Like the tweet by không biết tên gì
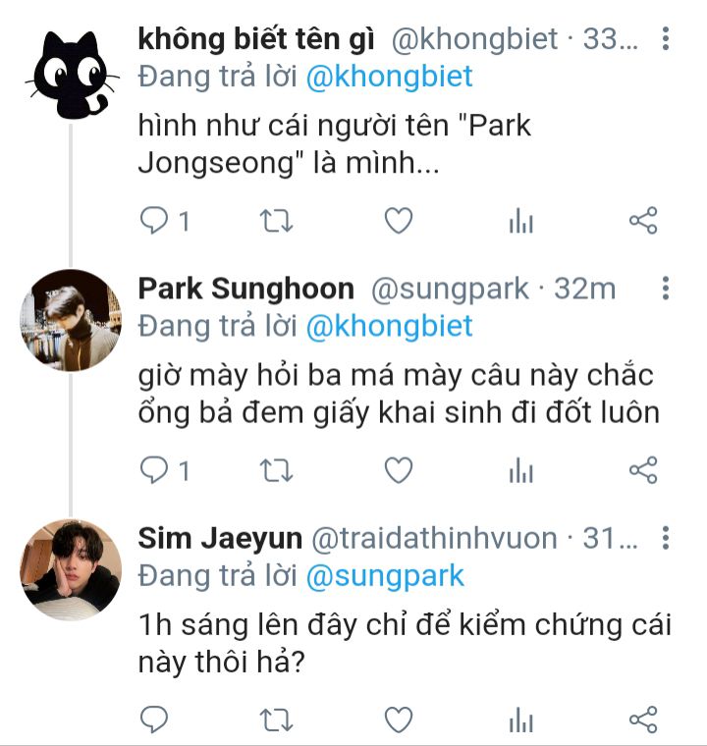 tap(398, 222)
